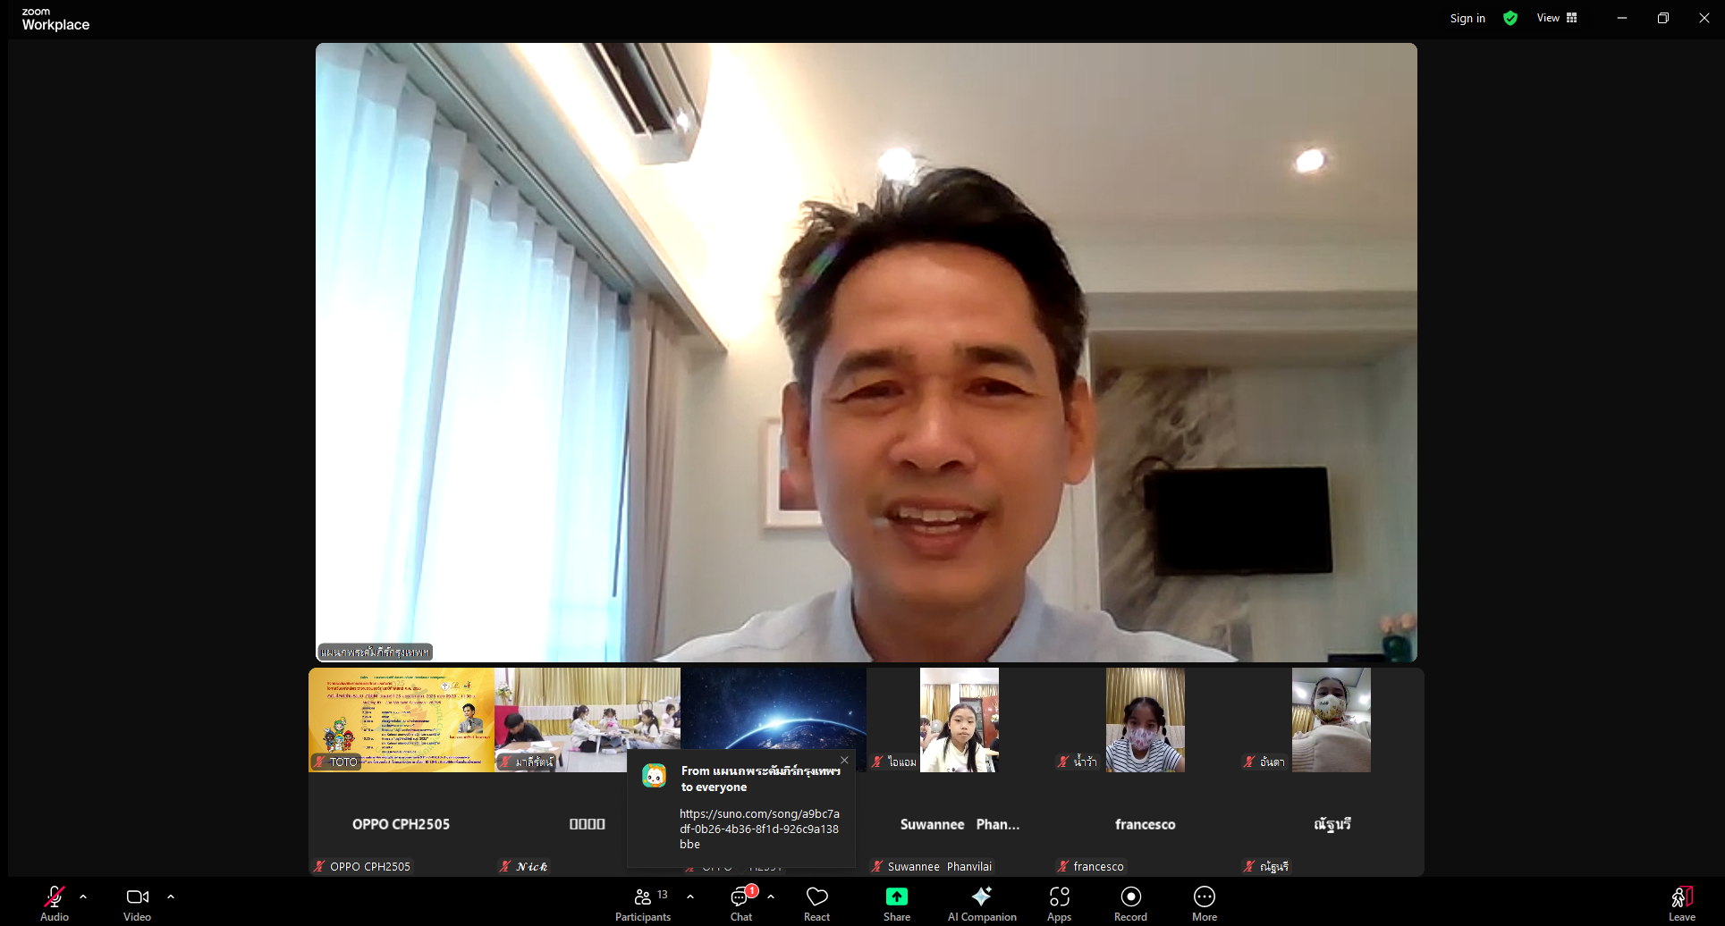Open the suno.com song link
This screenshot has height=926, width=1725.
[x=759, y=829]
